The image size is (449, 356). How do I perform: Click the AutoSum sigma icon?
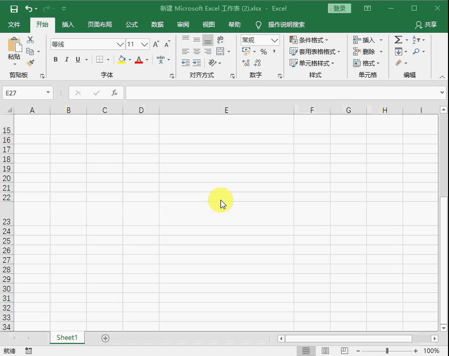point(398,40)
